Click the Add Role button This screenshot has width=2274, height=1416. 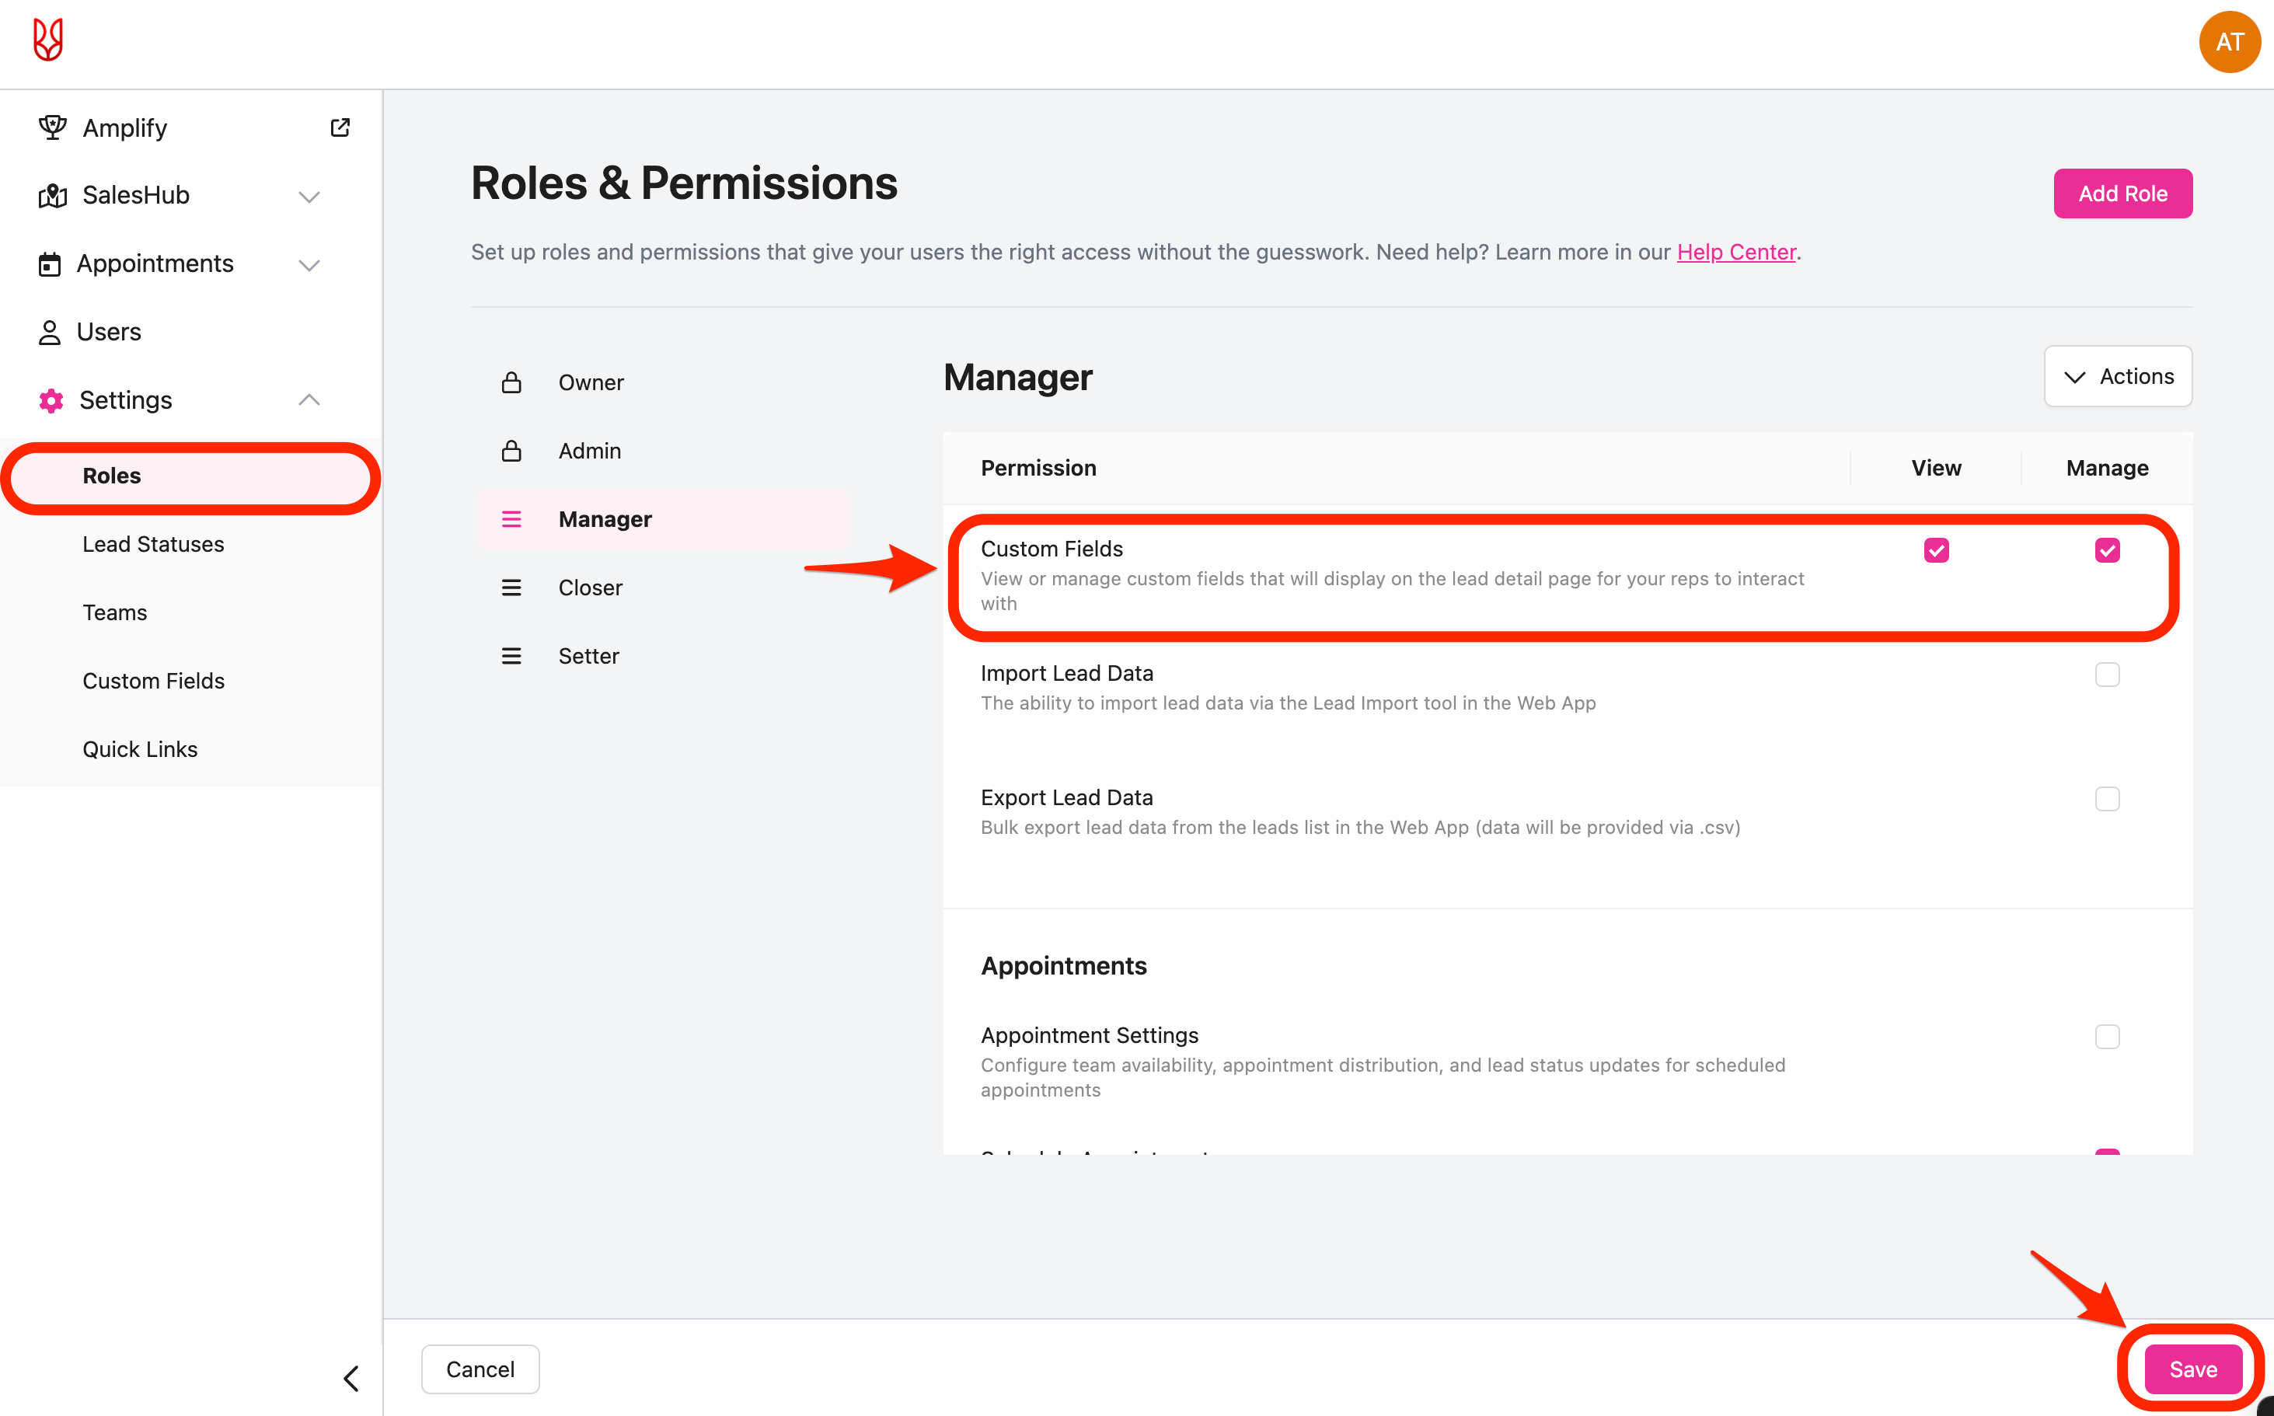click(2122, 194)
